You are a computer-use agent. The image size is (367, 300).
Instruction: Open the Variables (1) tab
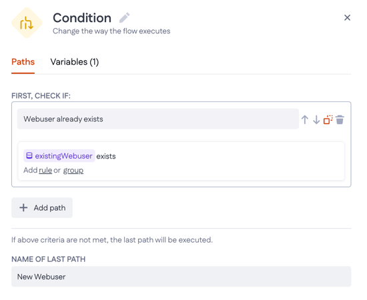[75, 62]
